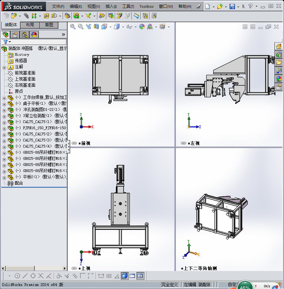Open Appearances and Scenes task pane icon

[279, 79]
